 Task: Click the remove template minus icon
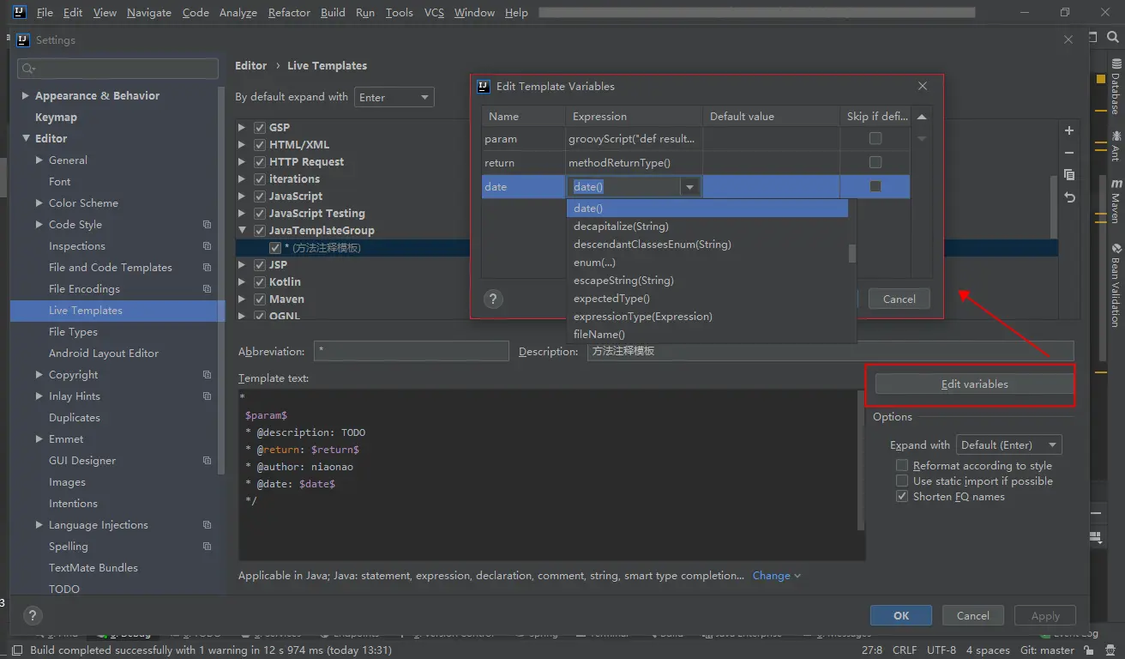tap(1069, 153)
